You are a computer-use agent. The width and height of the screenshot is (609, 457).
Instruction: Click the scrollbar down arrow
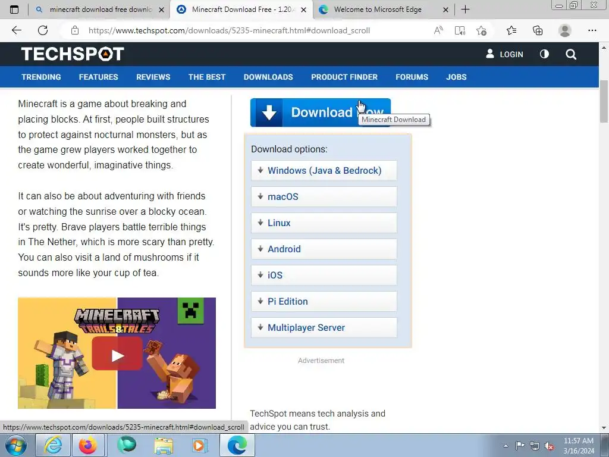[x=604, y=428]
